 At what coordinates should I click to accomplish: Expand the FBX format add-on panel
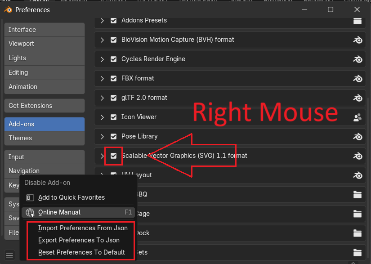[x=102, y=78]
